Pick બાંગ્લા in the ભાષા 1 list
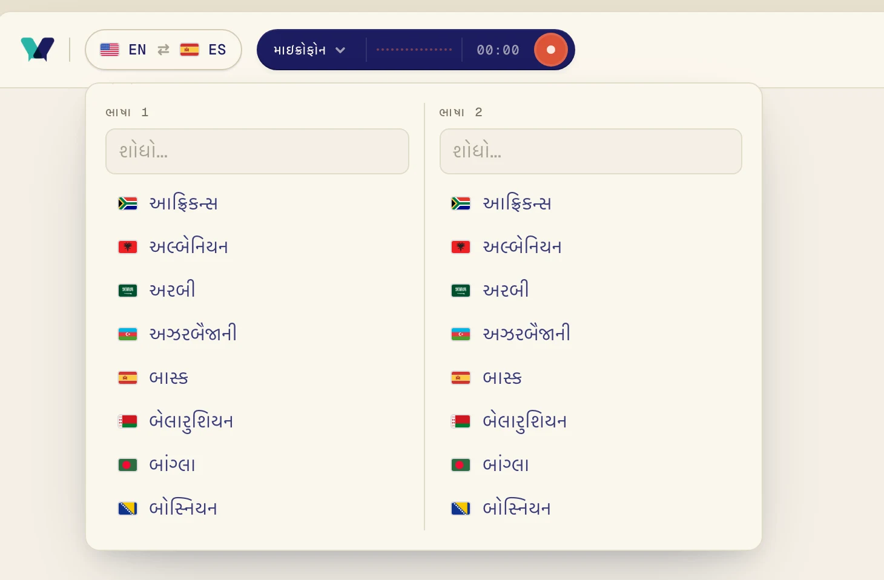Screen dimensions: 884x580 coord(257,465)
